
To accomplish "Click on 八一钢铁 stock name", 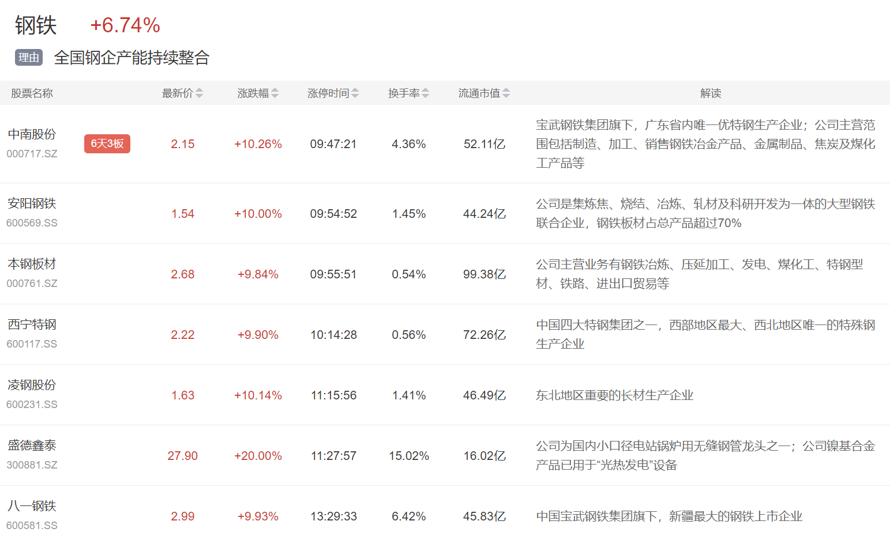I will coord(32,506).
